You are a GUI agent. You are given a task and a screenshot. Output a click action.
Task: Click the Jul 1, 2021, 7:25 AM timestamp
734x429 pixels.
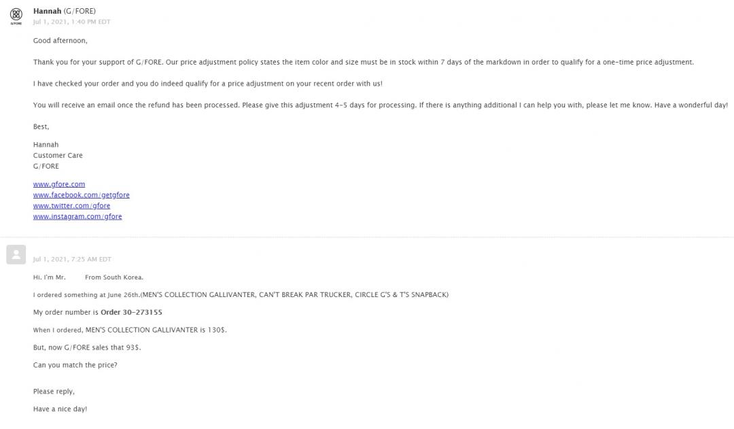72,259
